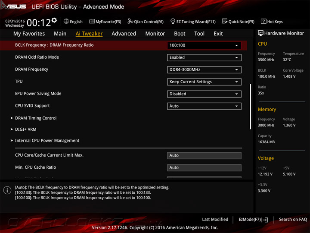The image size is (310, 233).
Task: Click the ASUS logo
Action: click(13, 6)
